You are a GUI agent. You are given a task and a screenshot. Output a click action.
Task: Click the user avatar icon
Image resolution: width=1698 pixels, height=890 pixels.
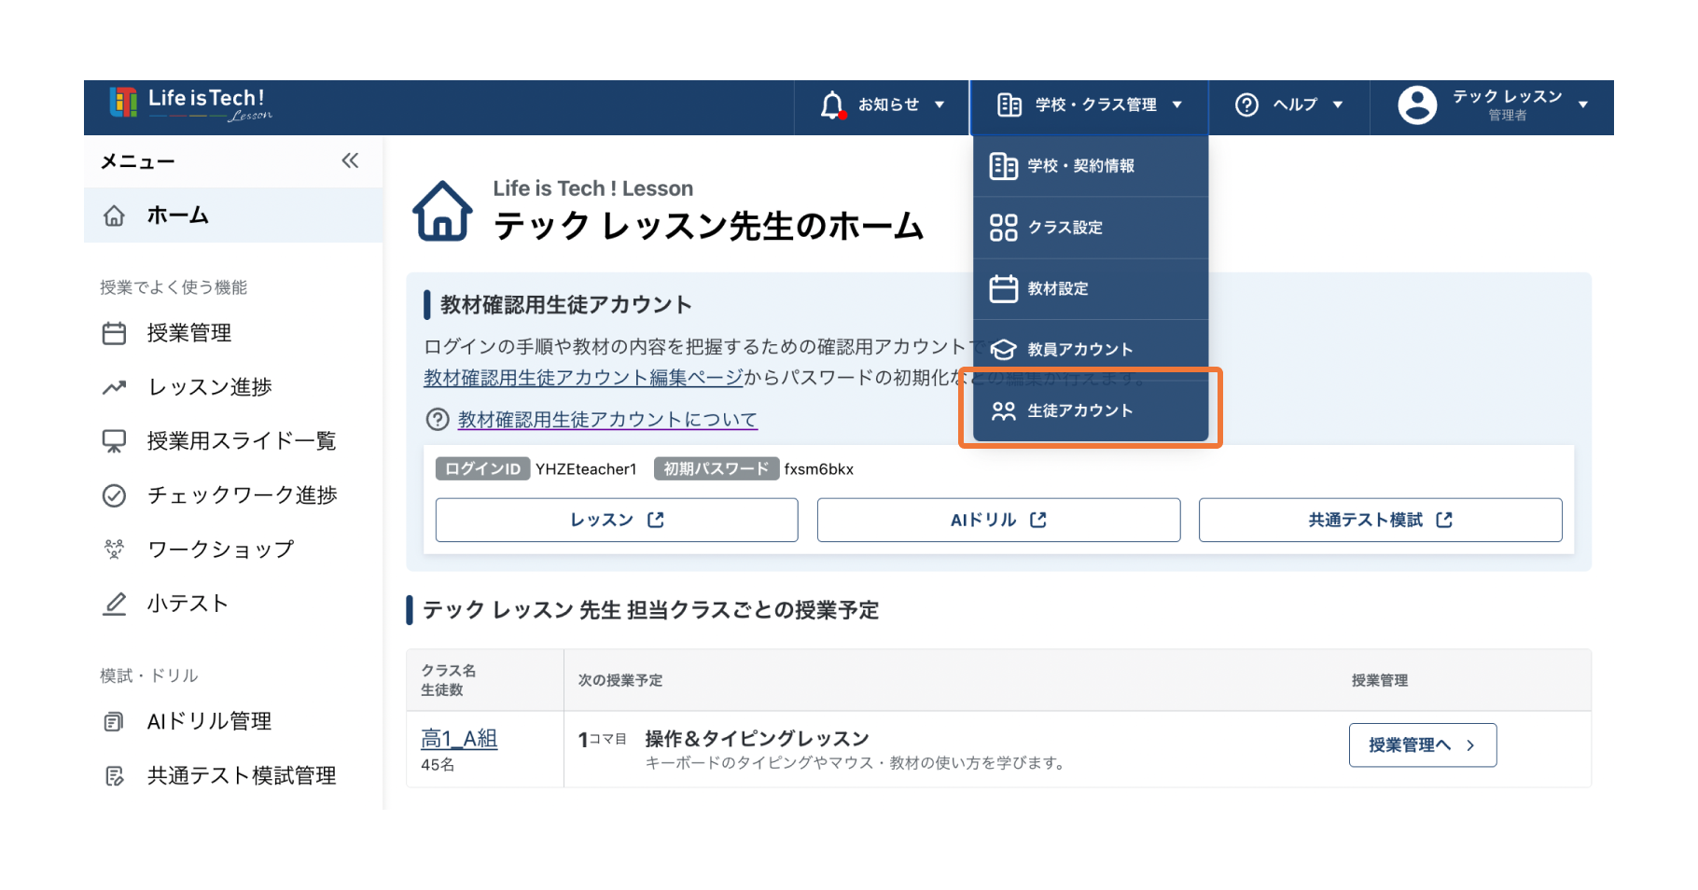1416,105
